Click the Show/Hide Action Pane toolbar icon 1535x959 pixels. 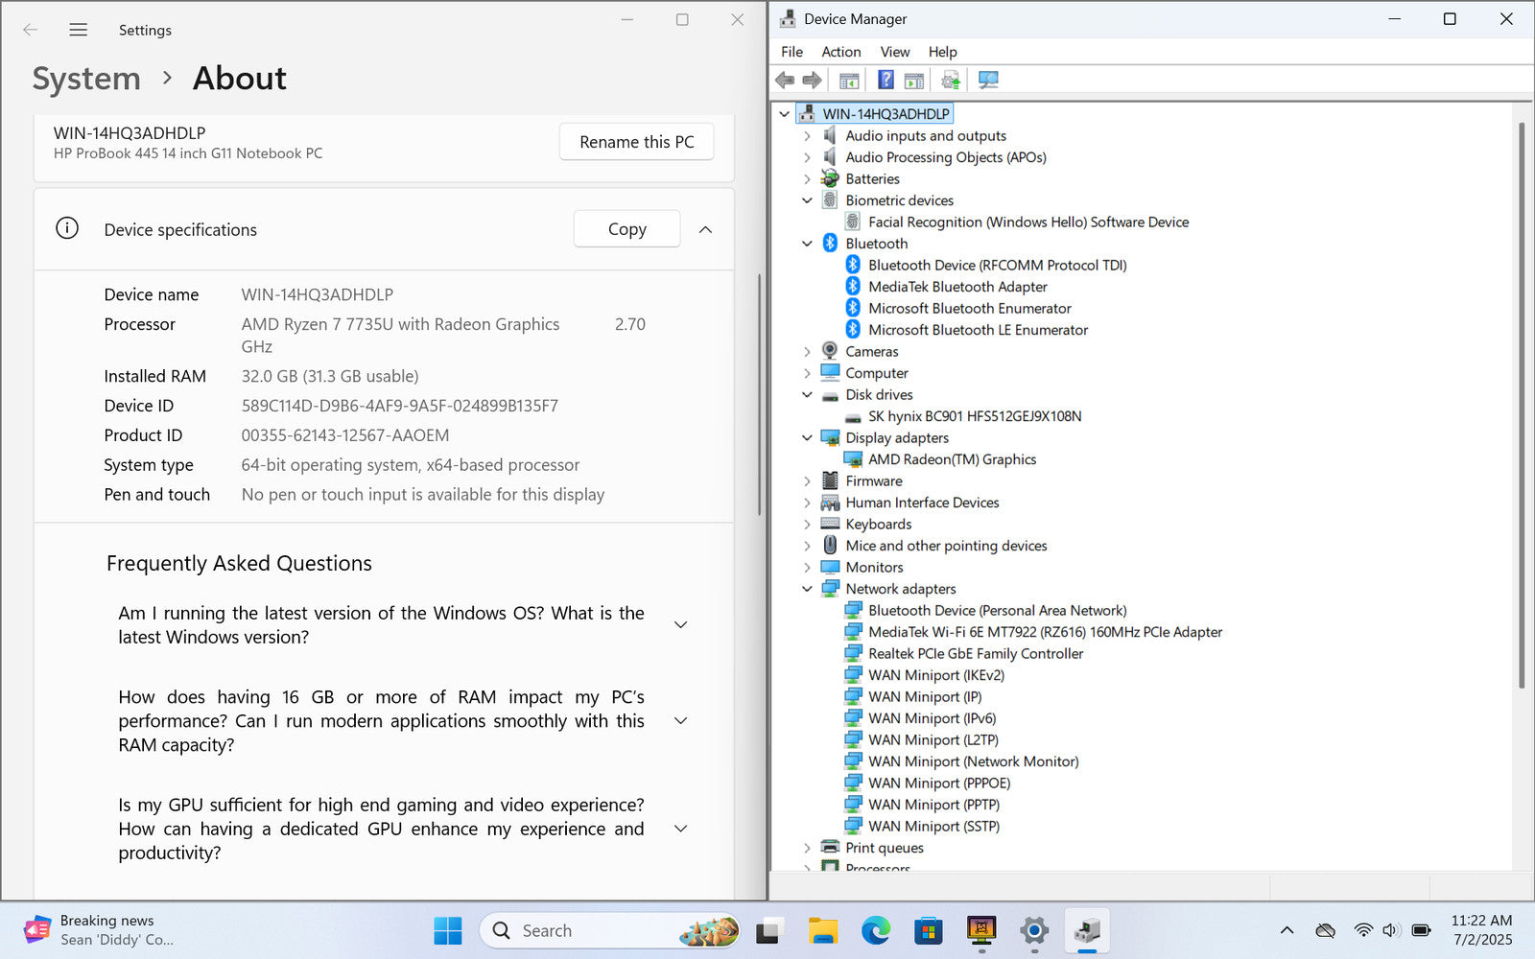914,80
